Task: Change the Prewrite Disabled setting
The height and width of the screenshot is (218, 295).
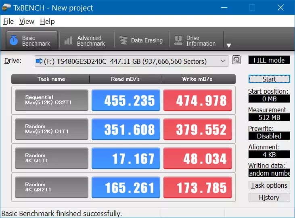Action: click(x=269, y=136)
